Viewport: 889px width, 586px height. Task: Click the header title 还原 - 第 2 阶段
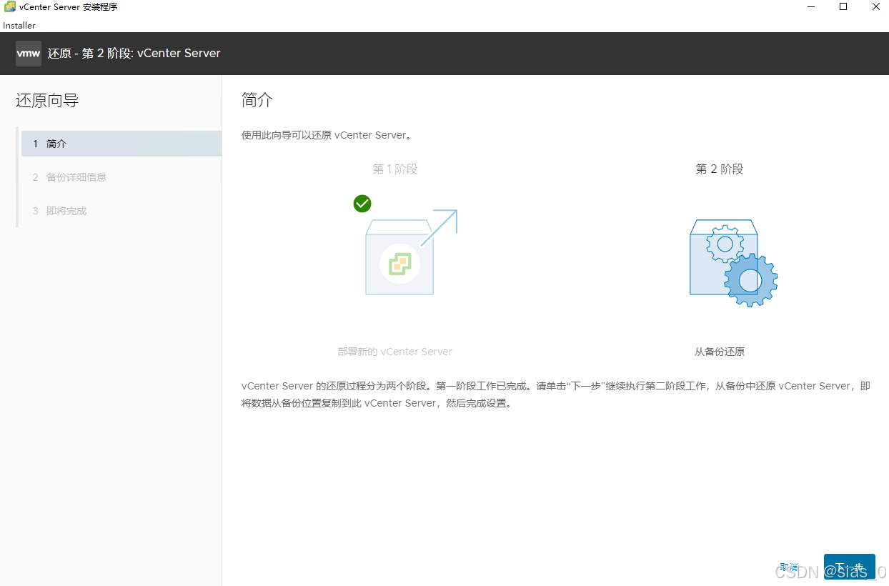click(134, 54)
